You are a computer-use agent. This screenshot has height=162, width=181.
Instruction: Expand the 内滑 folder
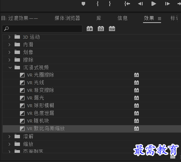(9, 45)
